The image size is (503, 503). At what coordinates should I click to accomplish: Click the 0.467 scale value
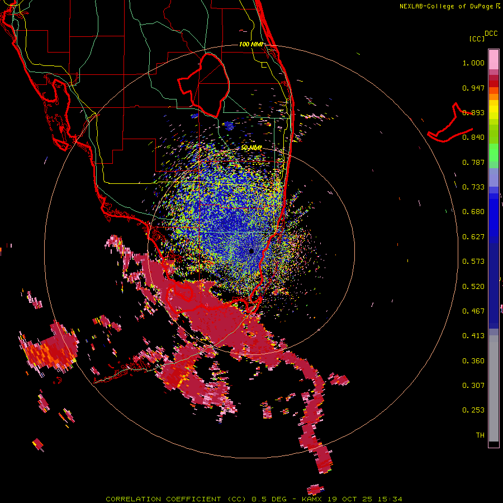(473, 311)
